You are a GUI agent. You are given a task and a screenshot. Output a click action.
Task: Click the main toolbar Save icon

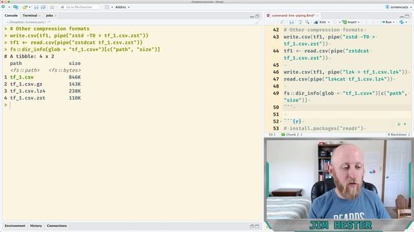click(36, 7)
